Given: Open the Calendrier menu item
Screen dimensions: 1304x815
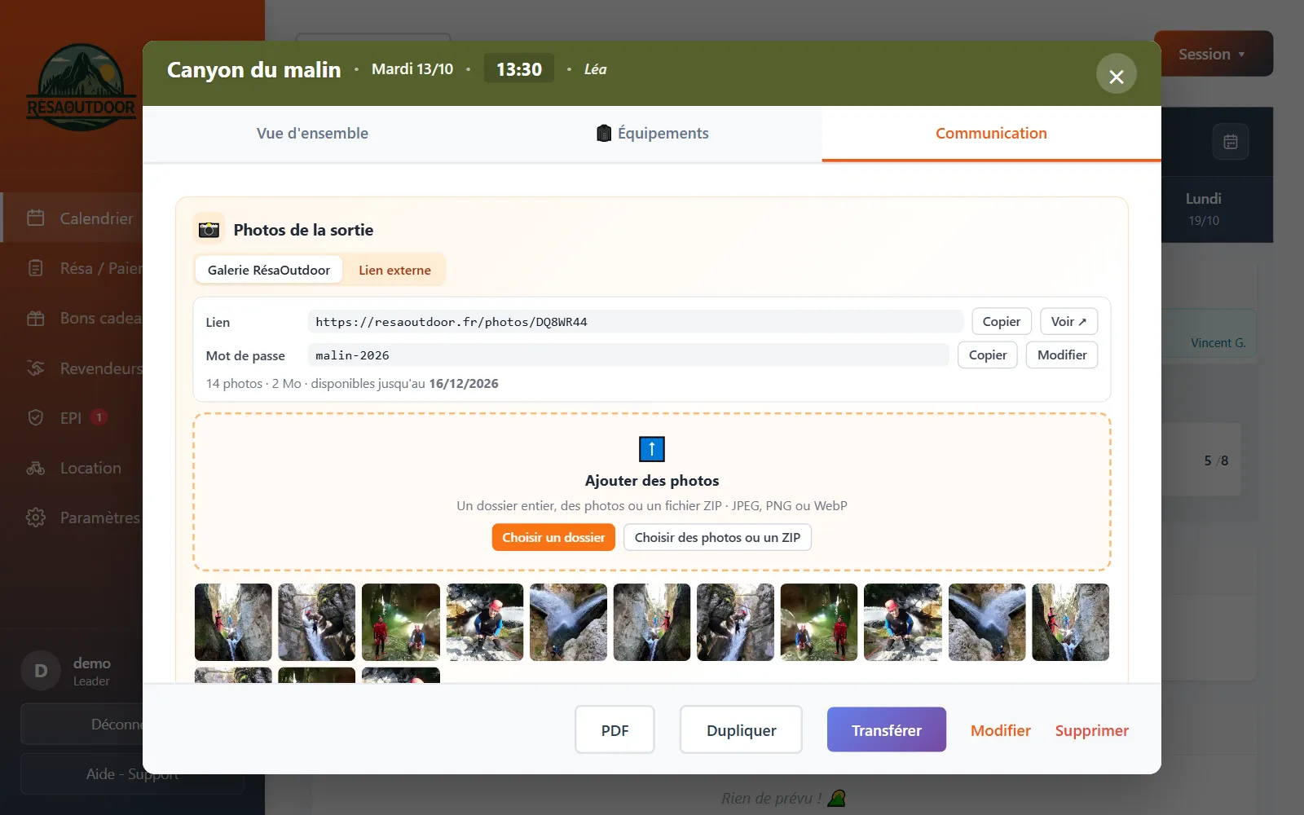Looking at the screenshot, I should pos(73,218).
